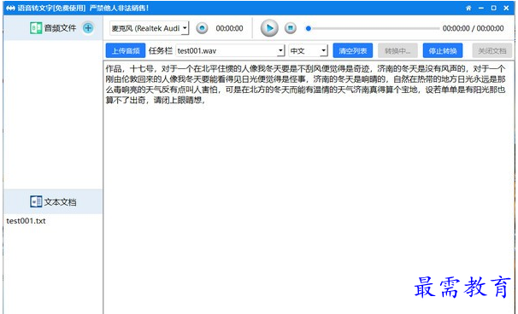Open the task list test001.wav dropdown
The image size is (518, 314).
pyautogui.click(x=230, y=51)
